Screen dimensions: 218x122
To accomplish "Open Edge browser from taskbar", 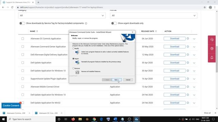I will (101, 119).
